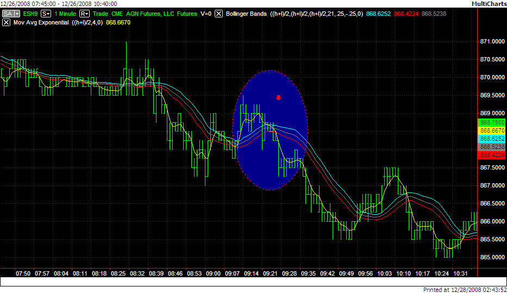Click the Bollinger Bands input parameters text
507x293 pixels.
pyautogui.click(x=317, y=14)
